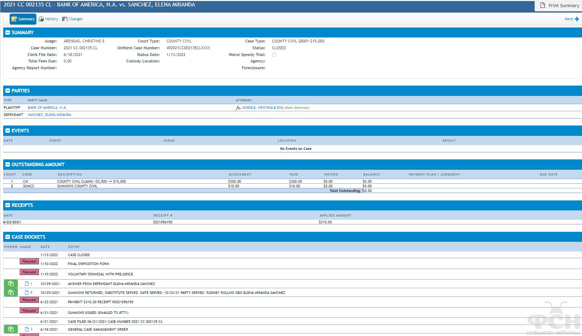582x336 pixels.
Task: Select the CASE CLOSED docket entry
Action: 79,255
